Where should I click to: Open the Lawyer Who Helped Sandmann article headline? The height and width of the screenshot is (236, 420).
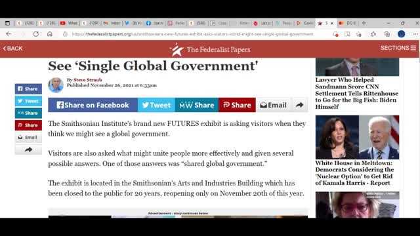coord(357,93)
